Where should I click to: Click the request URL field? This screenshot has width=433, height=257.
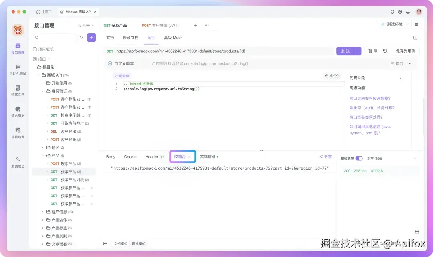point(220,51)
